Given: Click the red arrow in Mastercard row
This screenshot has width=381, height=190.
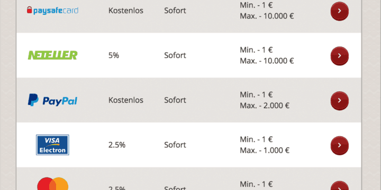Looking at the screenshot, I should tap(339, 186).
